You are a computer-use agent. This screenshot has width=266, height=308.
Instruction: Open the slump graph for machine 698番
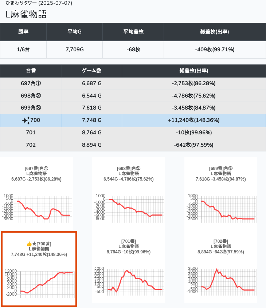(x=129, y=193)
